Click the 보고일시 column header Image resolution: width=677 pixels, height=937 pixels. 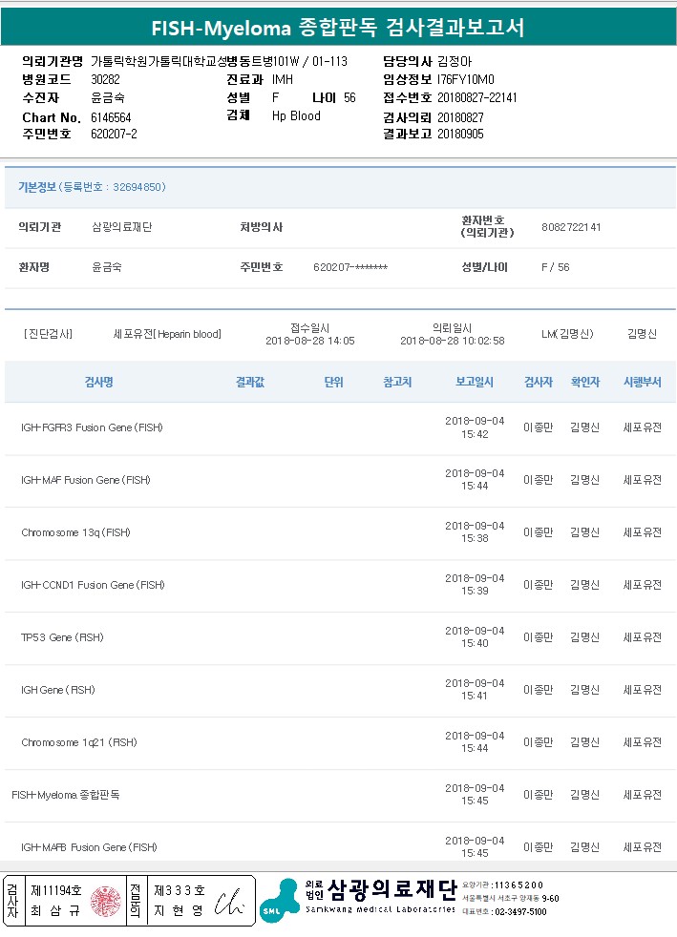pos(475,382)
